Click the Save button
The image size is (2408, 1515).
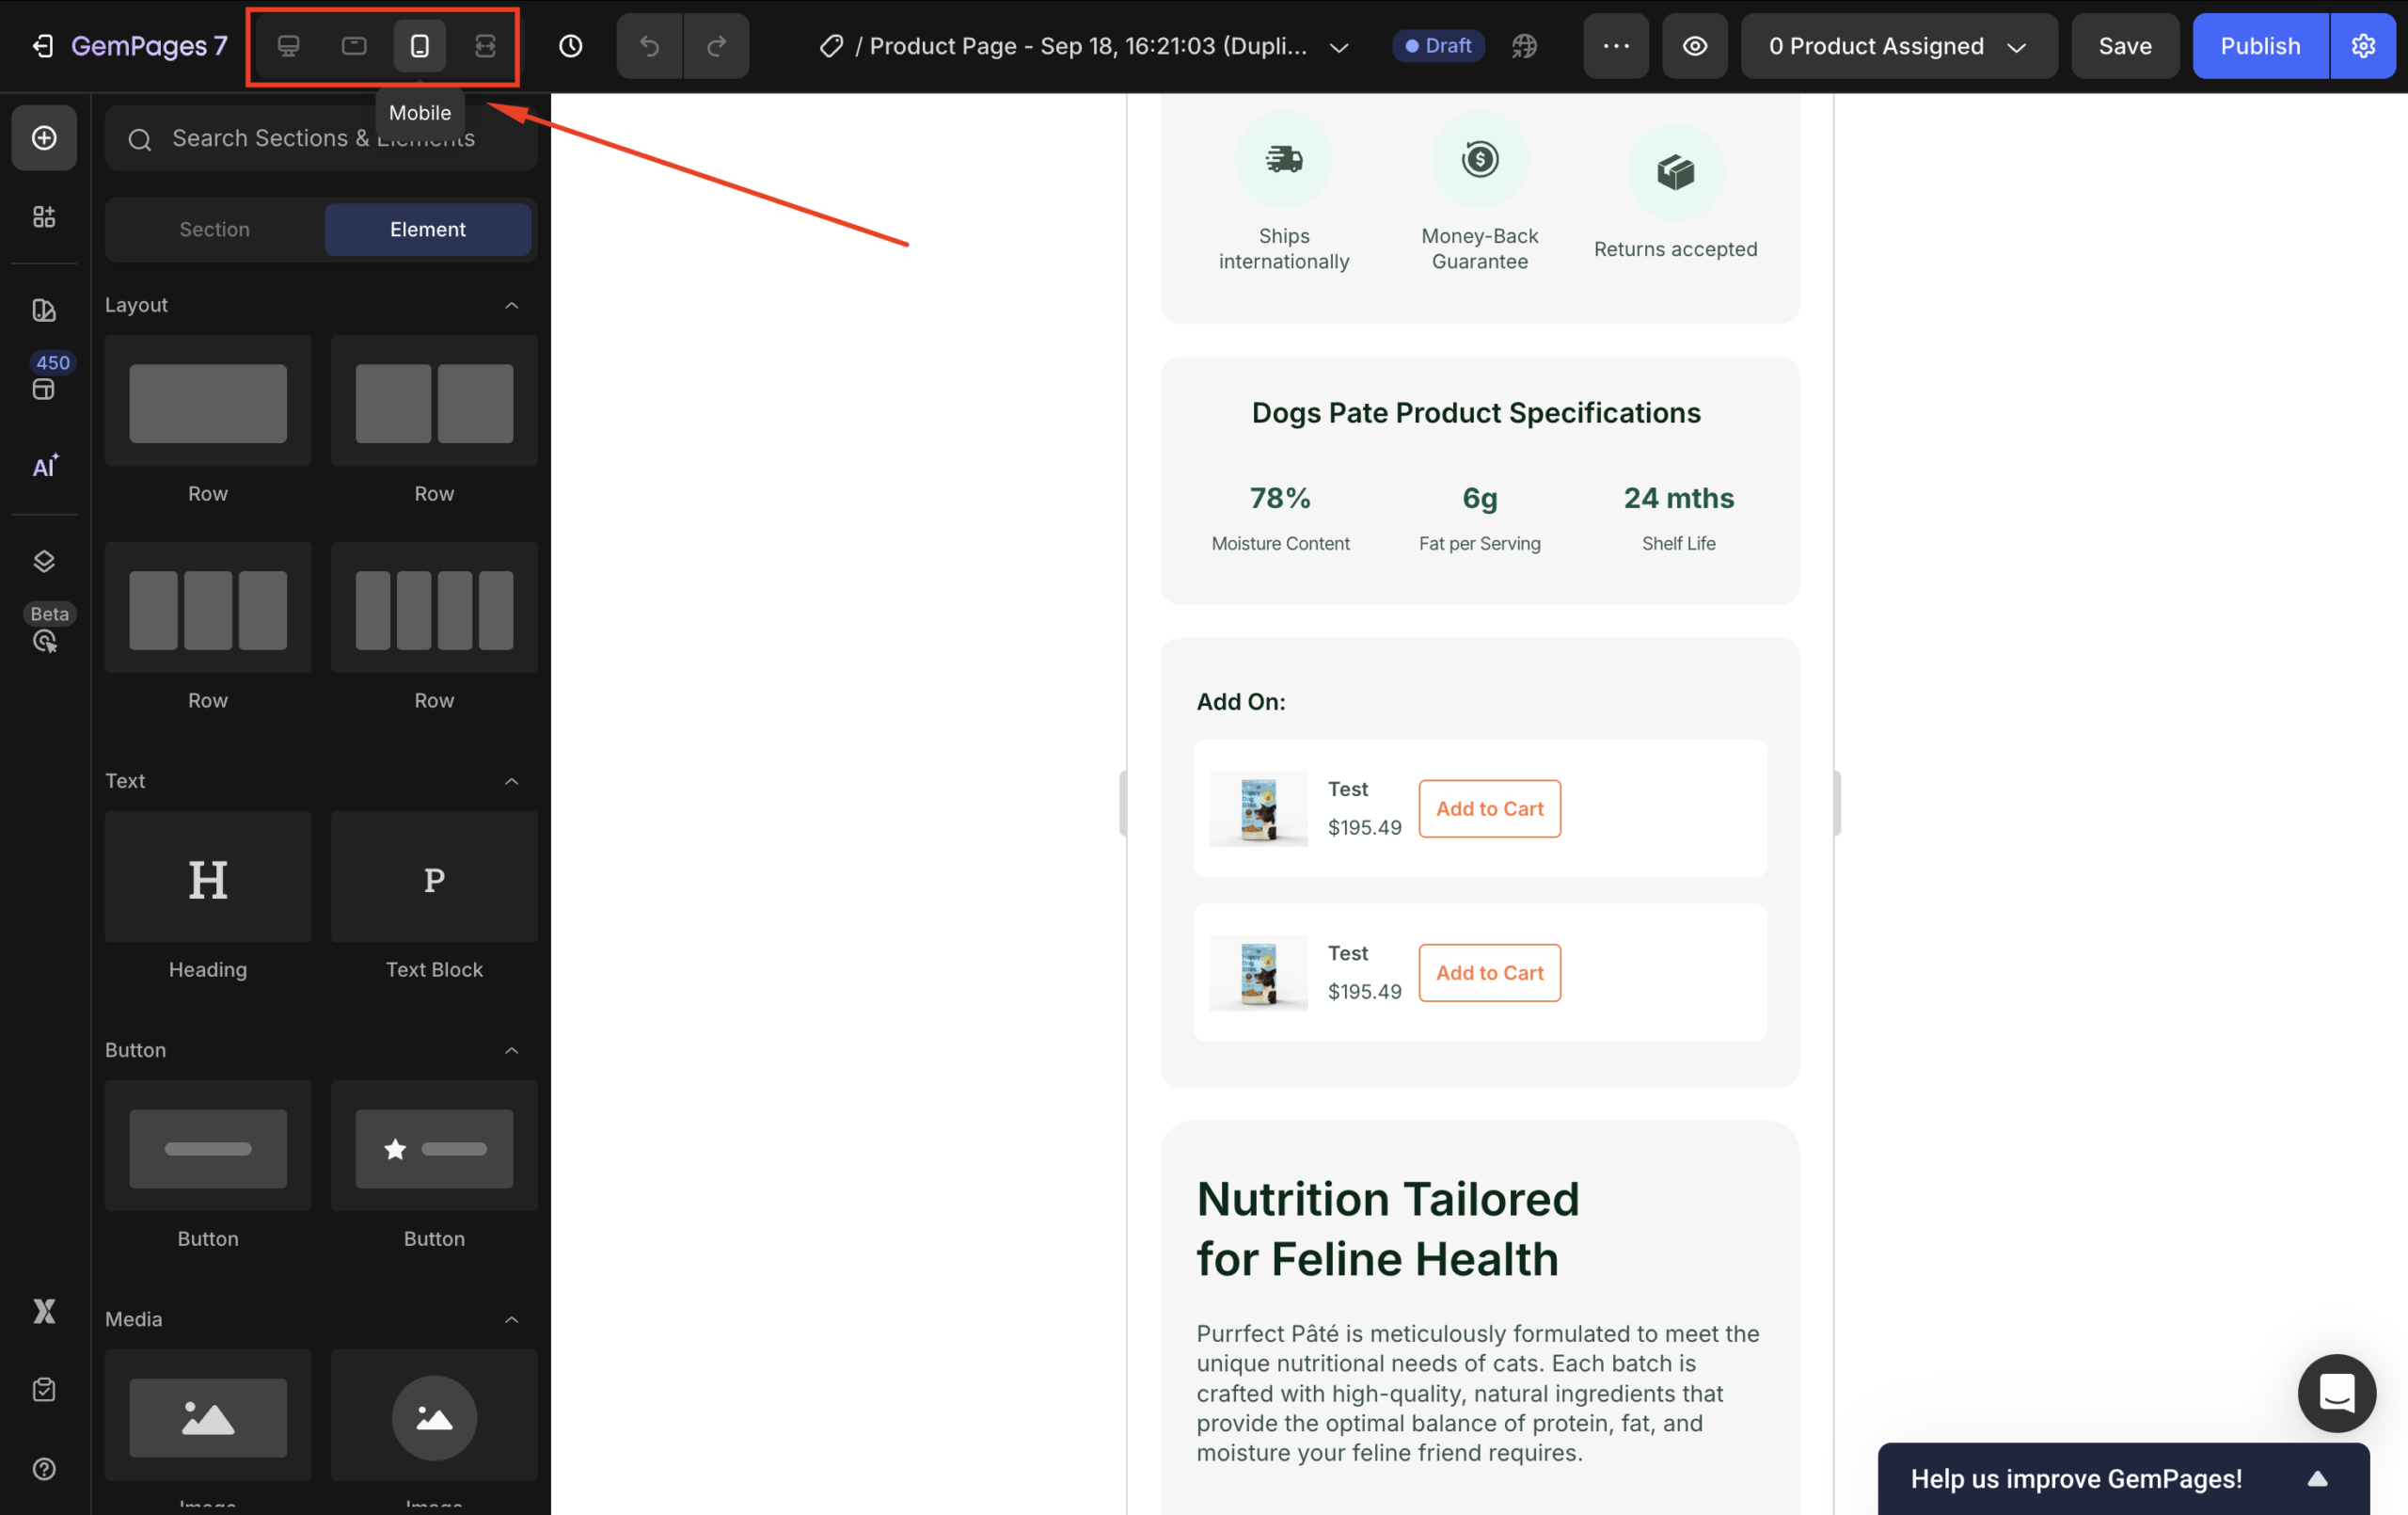coord(2124,46)
